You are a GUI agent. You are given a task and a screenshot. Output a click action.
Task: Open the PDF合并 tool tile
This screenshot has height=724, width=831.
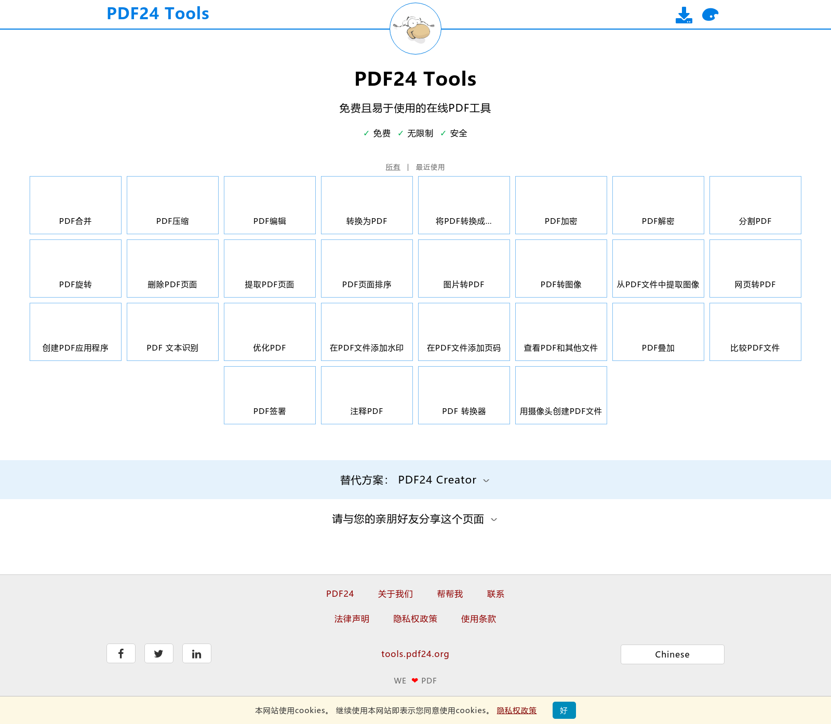tap(75, 205)
